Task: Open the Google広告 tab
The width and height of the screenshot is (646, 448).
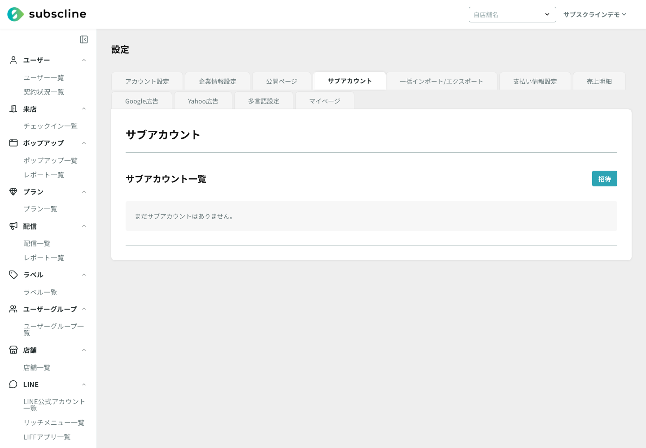Action: [x=142, y=101]
